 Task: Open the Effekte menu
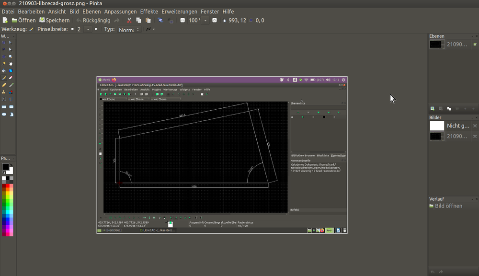coord(149,11)
